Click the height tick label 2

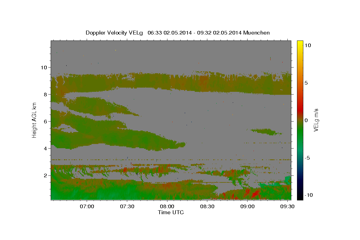(45, 175)
